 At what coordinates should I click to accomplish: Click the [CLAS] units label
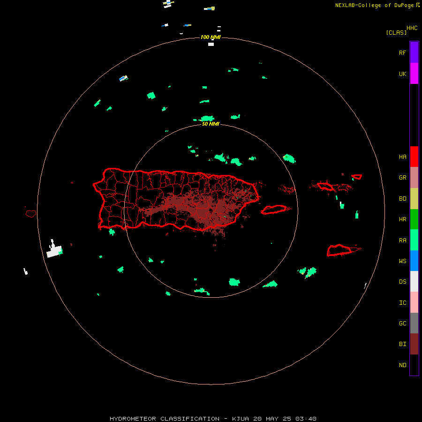(396, 32)
